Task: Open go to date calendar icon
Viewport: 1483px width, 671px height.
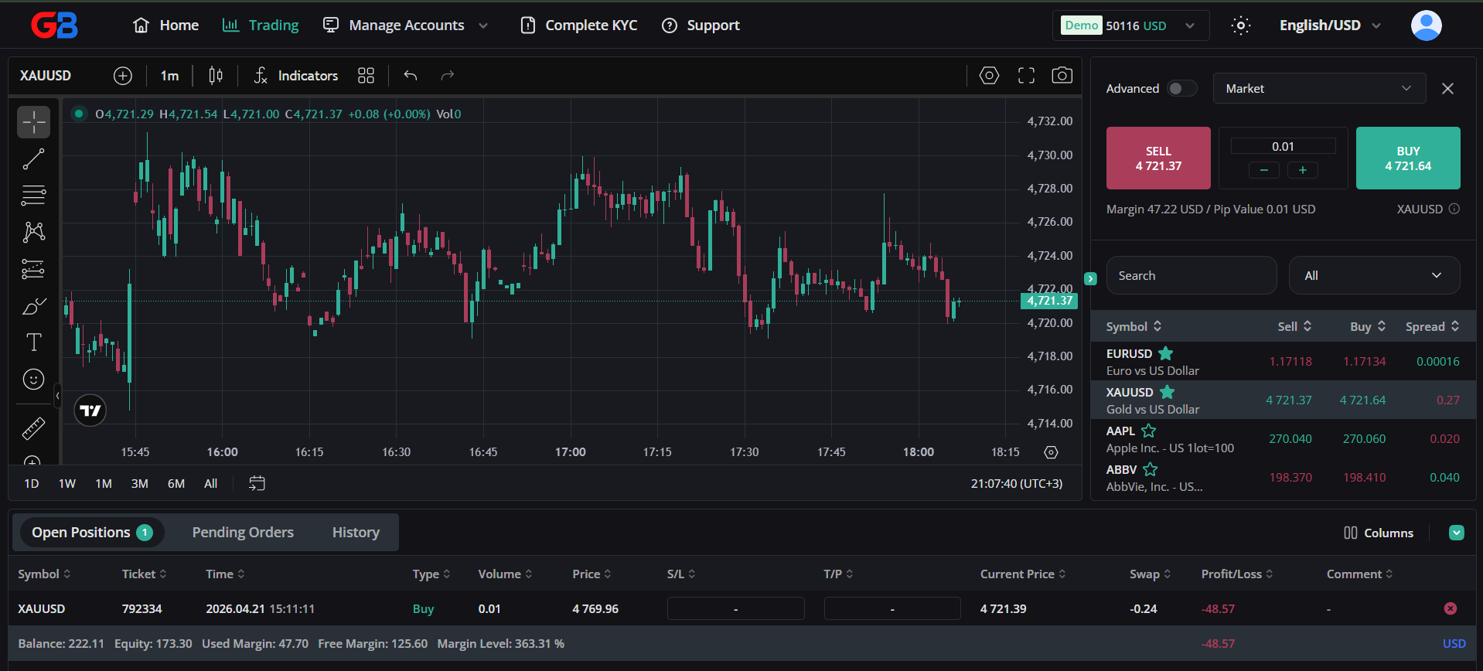Action: (257, 483)
